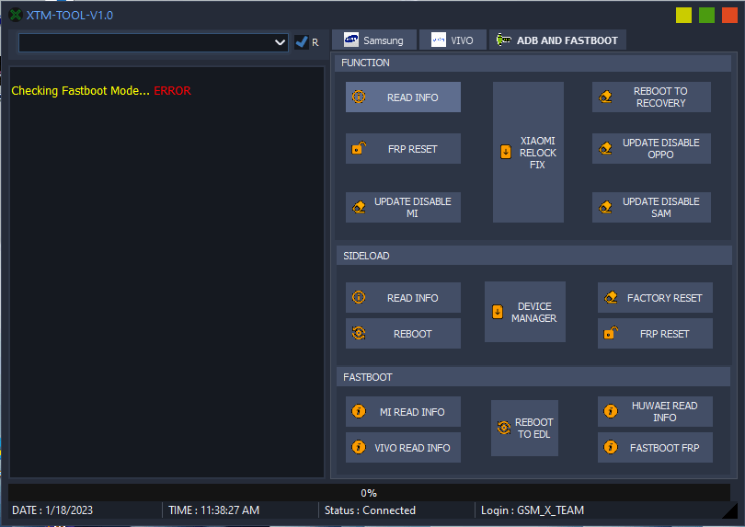Click UPDATE DISABLE OPPO button

click(651, 149)
